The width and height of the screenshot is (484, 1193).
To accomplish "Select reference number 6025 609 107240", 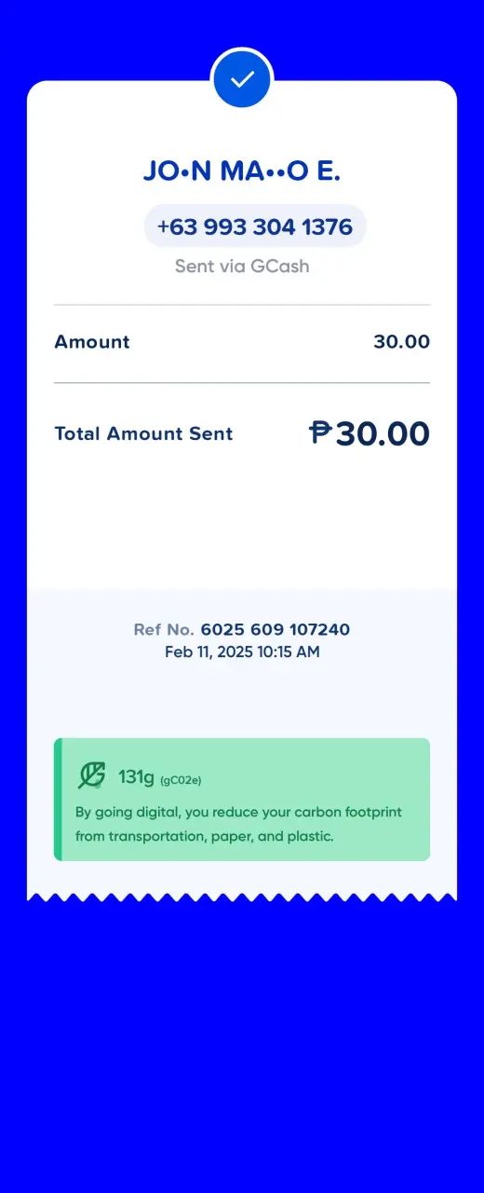I will click(276, 630).
